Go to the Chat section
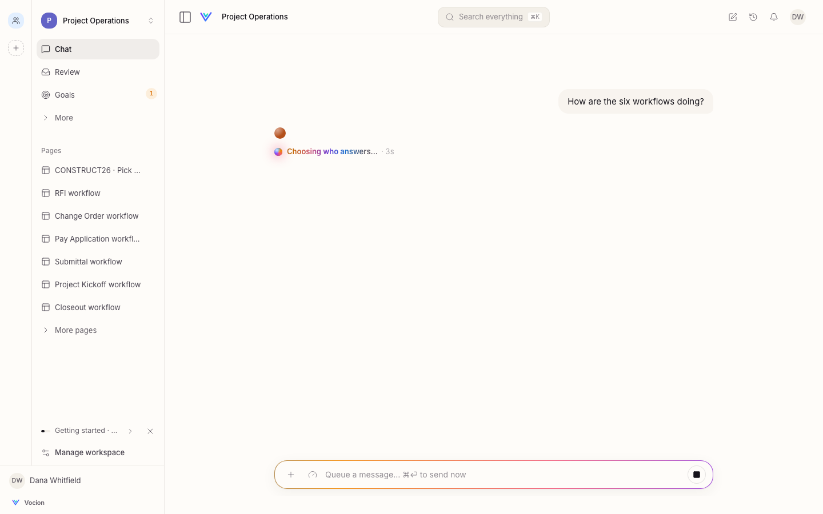This screenshot has height=514, width=823. pyautogui.click(x=98, y=49)
